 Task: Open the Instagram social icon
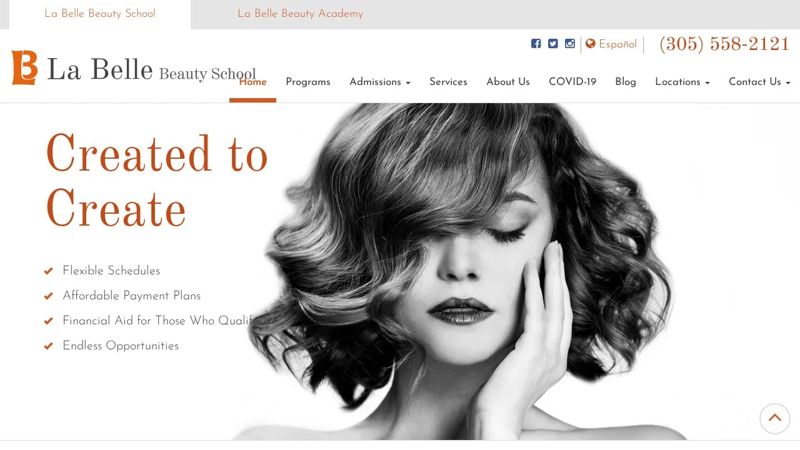click(x=569, y=44)
